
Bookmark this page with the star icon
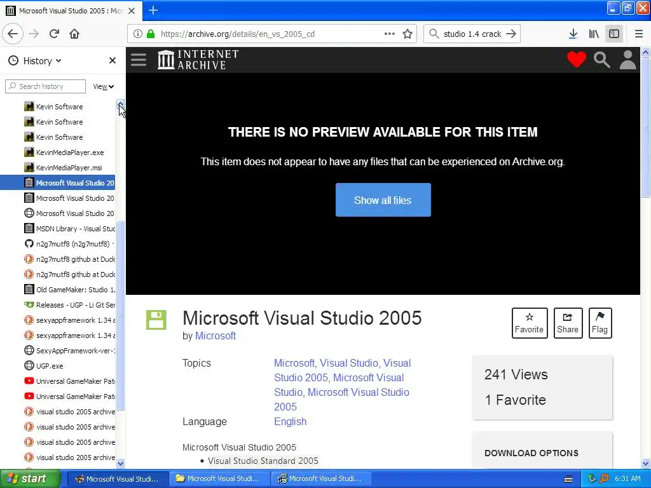[x=408, y=34]
